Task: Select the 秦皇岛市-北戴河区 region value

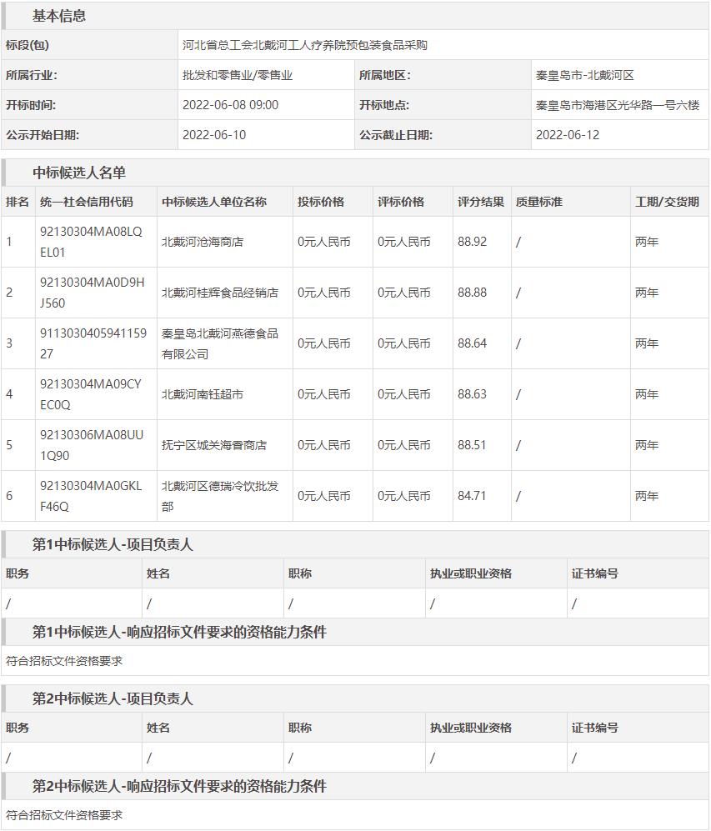Action: tap(584, 75)
